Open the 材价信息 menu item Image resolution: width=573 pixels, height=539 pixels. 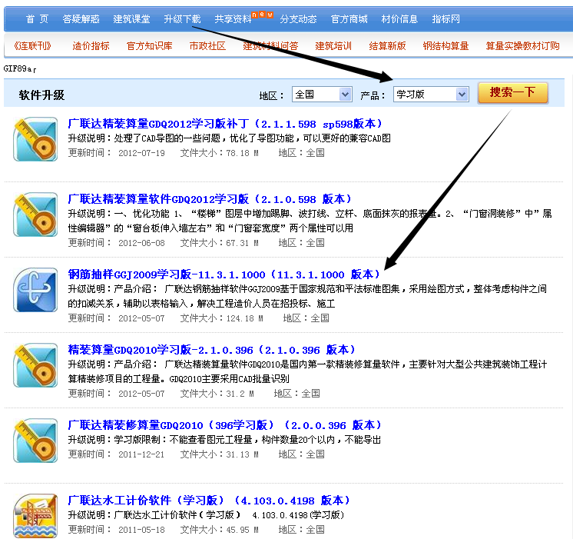coord(399,19)
